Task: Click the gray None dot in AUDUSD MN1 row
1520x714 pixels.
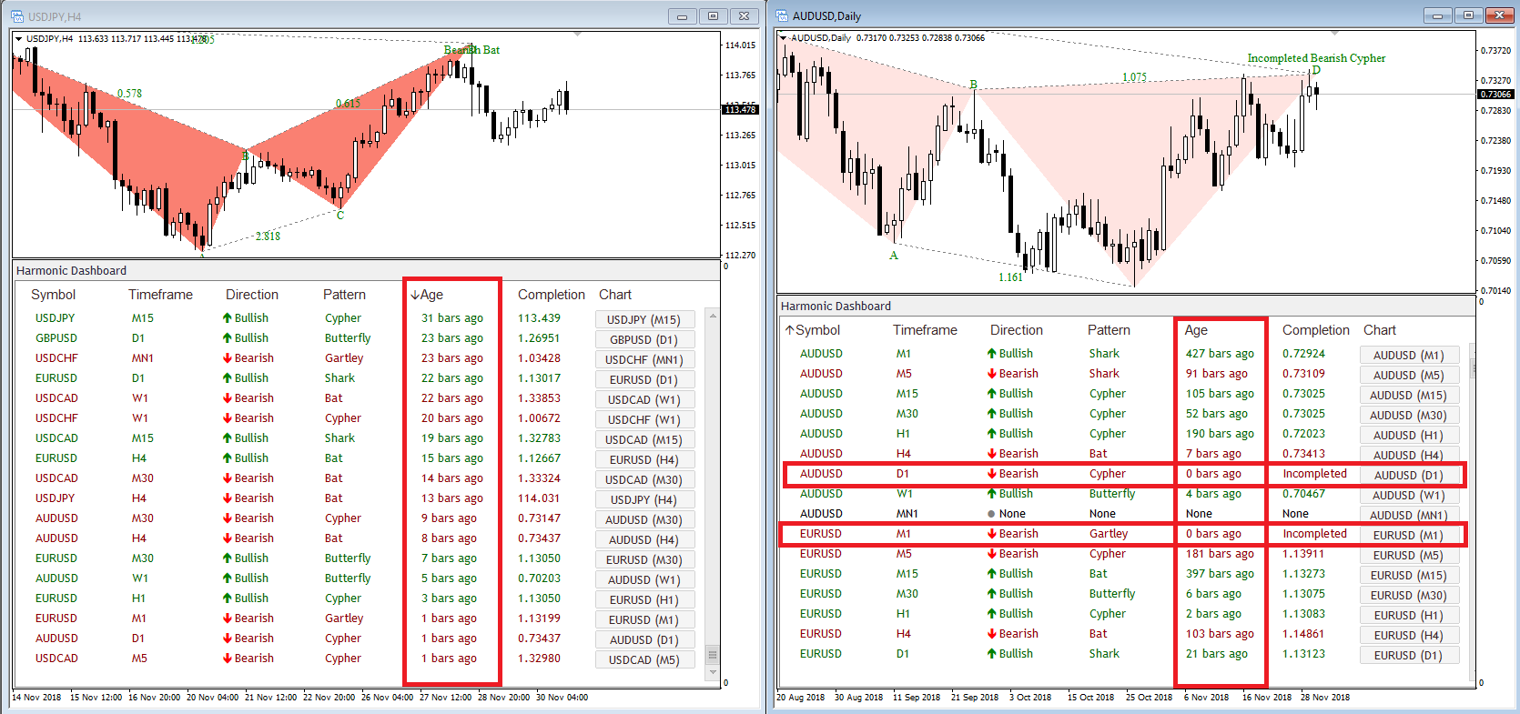Action: 992,514
